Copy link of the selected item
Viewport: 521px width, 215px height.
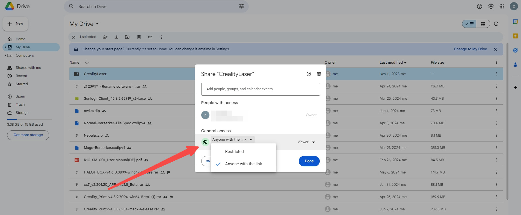pyautogui.click(x=150, y=37)
